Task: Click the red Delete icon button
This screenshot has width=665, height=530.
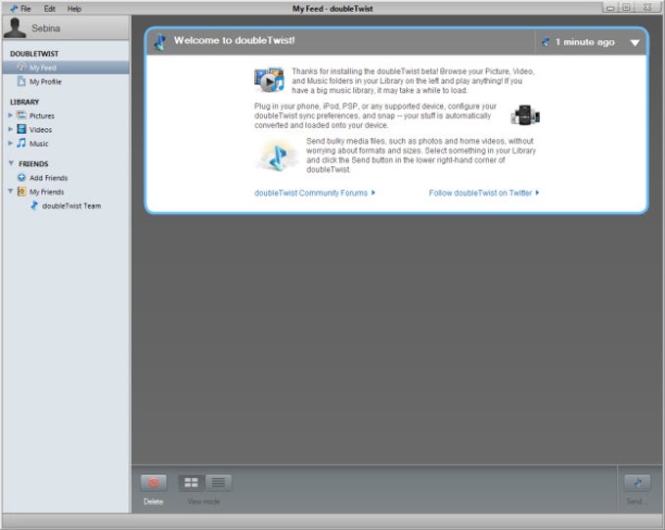Action: pyautogui.click(x=154, y=482)
